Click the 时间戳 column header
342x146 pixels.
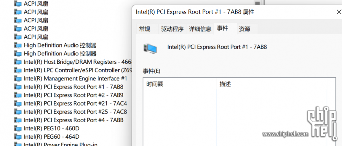180,84
